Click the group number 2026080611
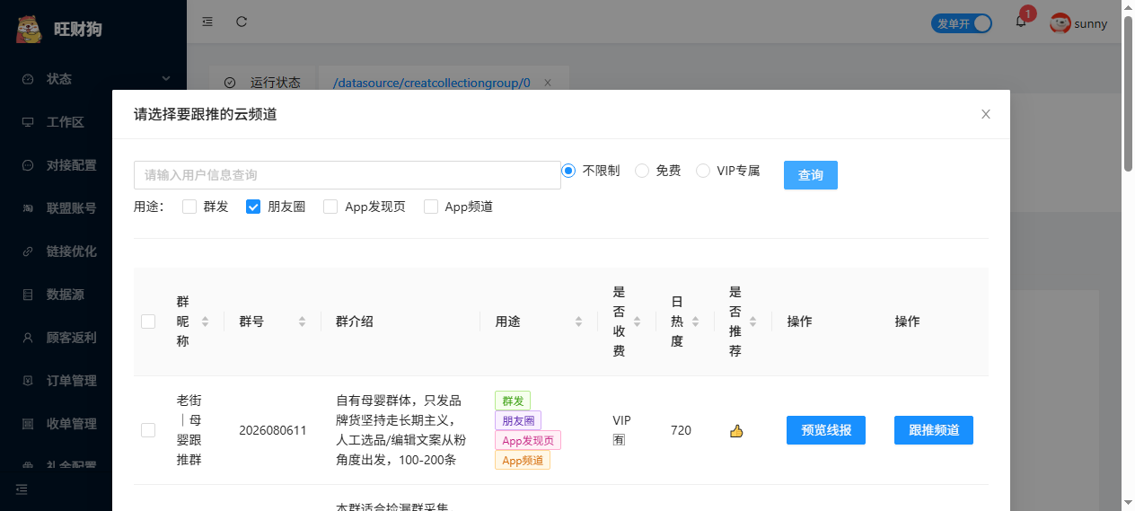This screenshot has height=511, width=1135. (x=273, y=430)
